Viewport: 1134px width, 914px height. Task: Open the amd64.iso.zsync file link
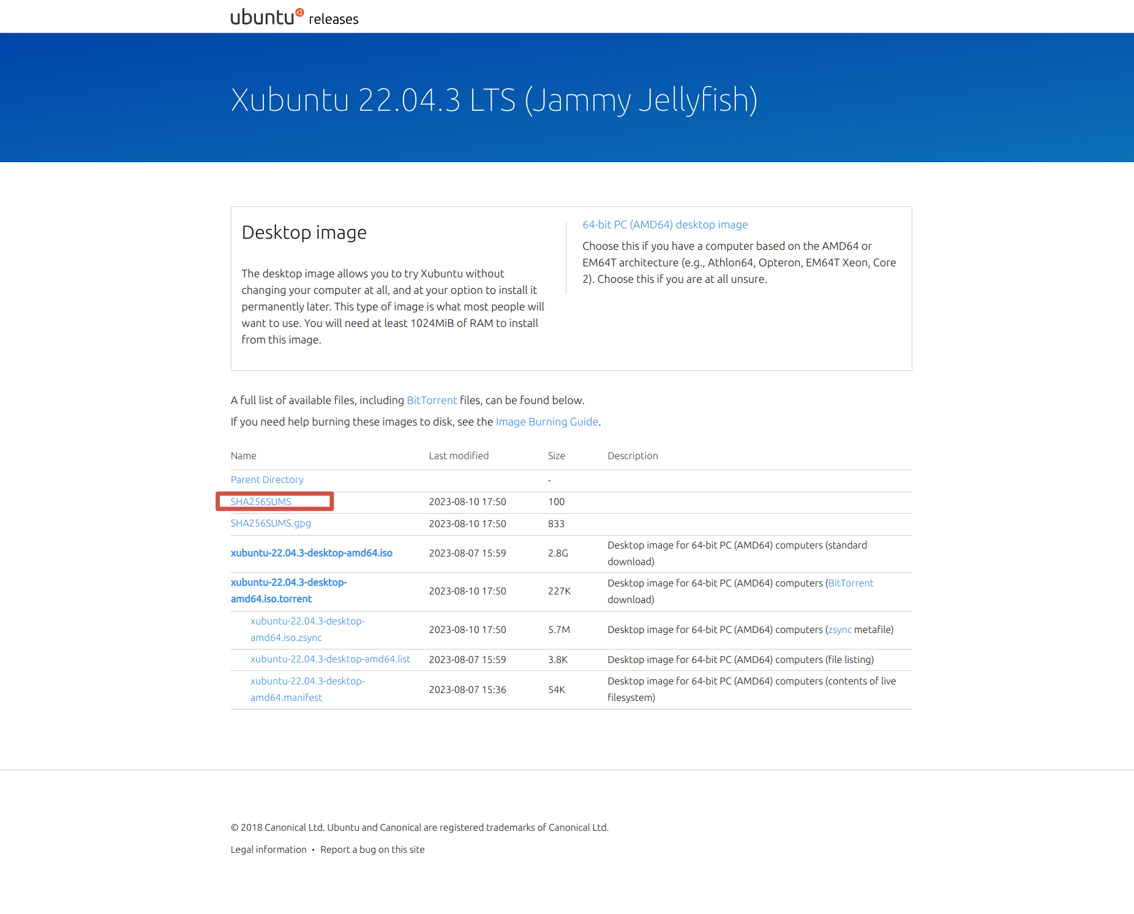pos(307,629)
